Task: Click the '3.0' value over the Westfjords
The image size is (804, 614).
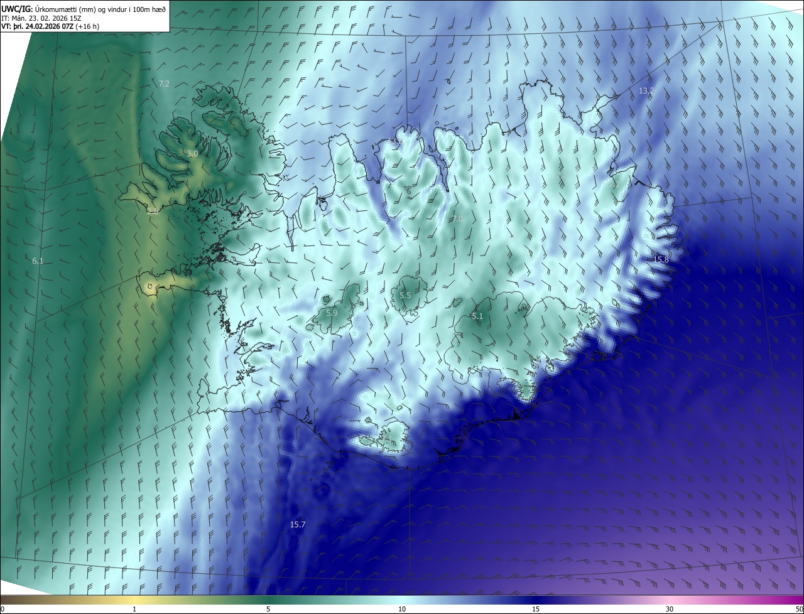Action: click(x=193, y=153)
